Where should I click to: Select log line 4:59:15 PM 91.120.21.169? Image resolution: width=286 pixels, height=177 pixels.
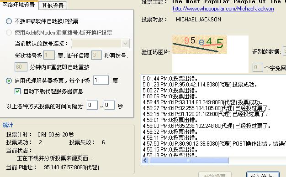pyautogui.click(x=206, y=114)
